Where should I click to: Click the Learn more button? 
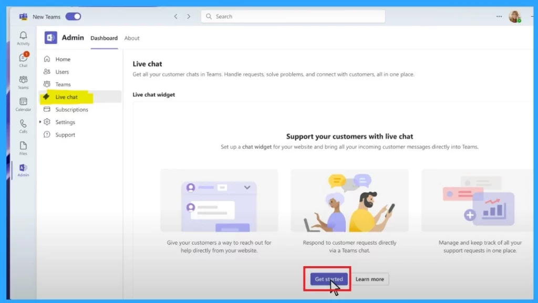(369, 279)
